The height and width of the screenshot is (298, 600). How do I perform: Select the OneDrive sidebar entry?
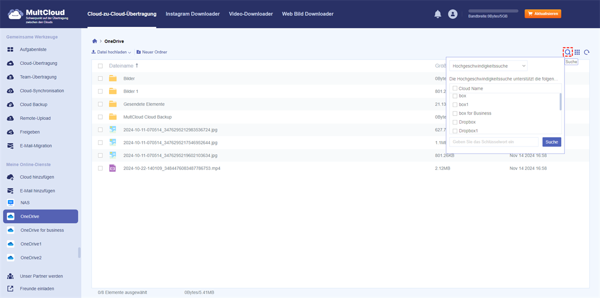tap(40, 216)
